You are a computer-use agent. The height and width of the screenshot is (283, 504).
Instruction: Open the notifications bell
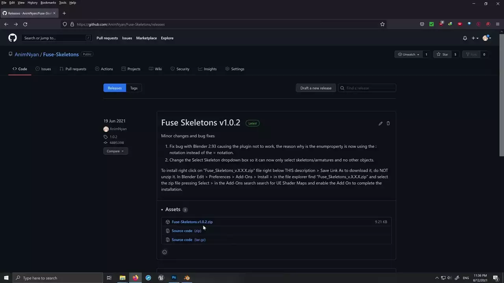(465, 38)
